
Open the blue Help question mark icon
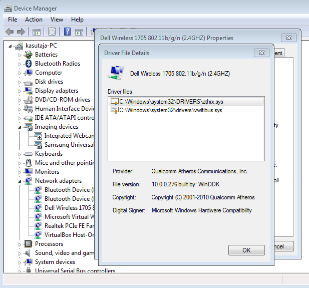67,32
